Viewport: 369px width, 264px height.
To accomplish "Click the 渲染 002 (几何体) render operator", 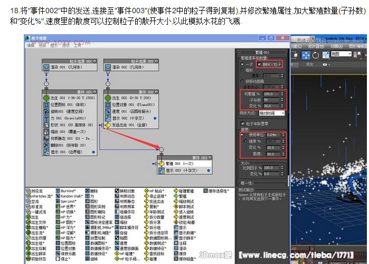I will pos(131,67).
